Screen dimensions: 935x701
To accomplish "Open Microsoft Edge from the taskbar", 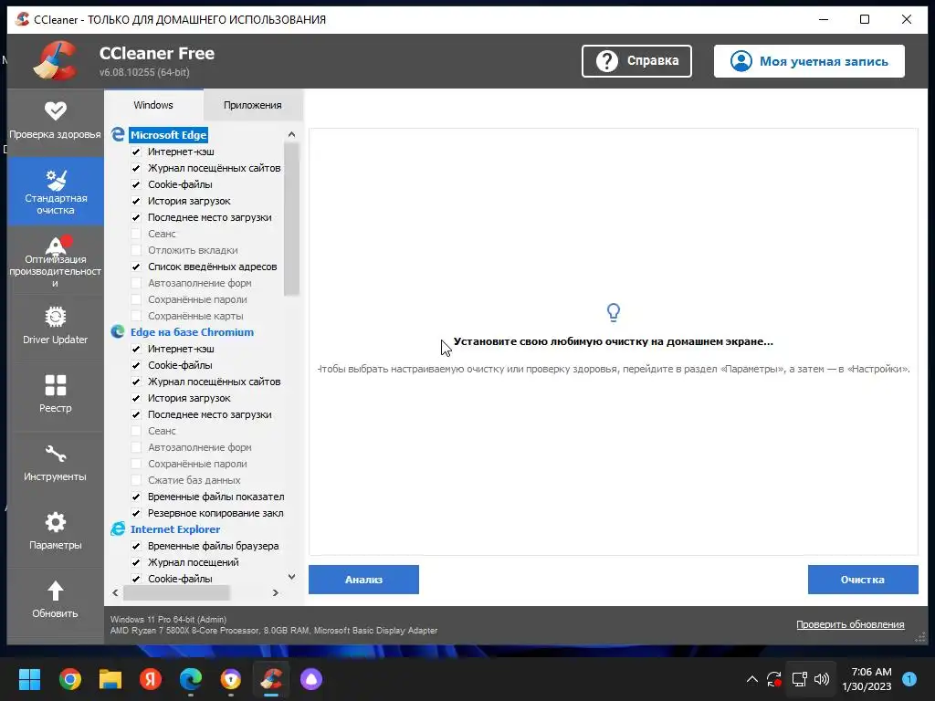I will [x=191, y=679].
